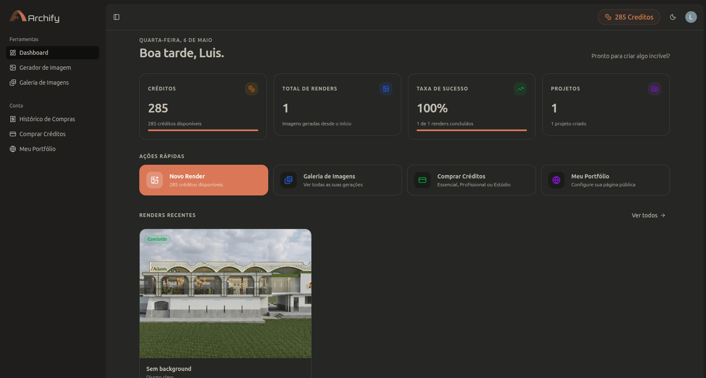Click "Pronto para criar algo incrível?" text
This screenshot has height=378, width=706.
point(631,56)
